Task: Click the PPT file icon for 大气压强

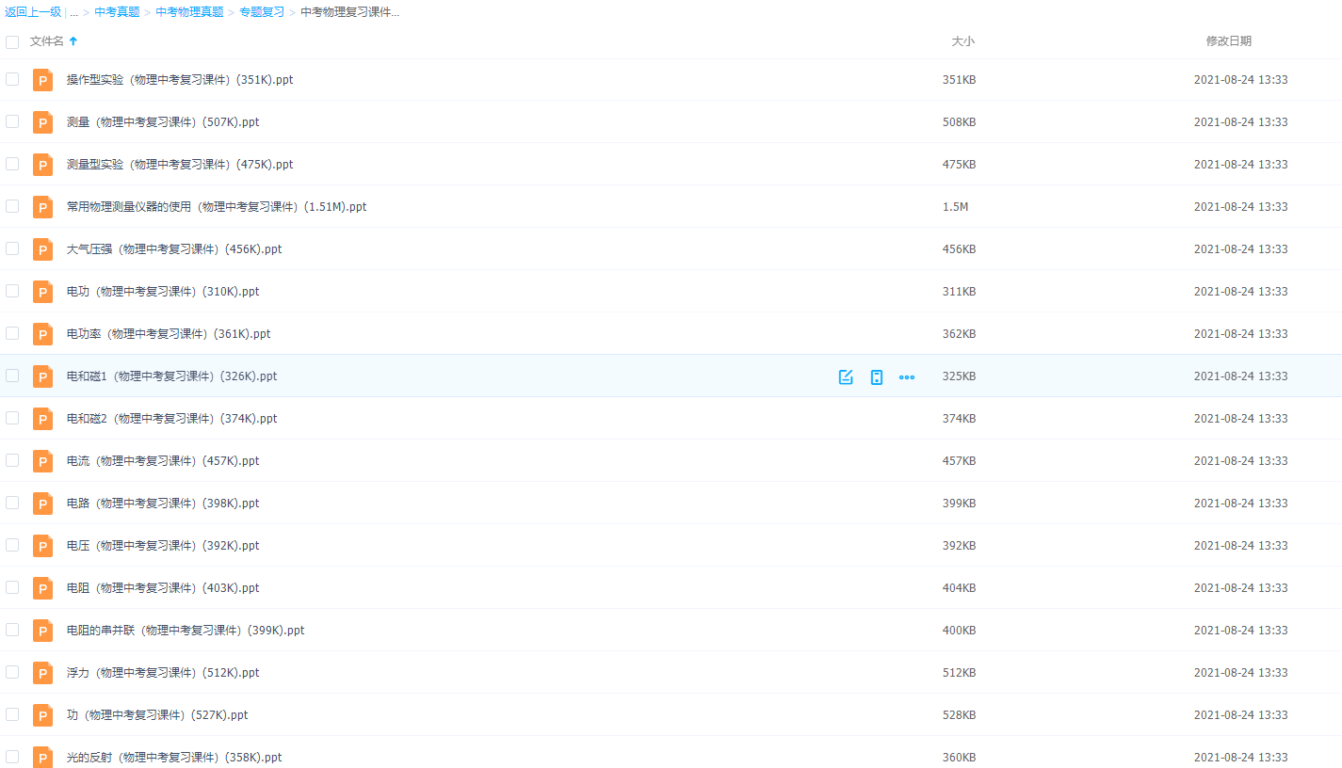Action: pos(42,249)
